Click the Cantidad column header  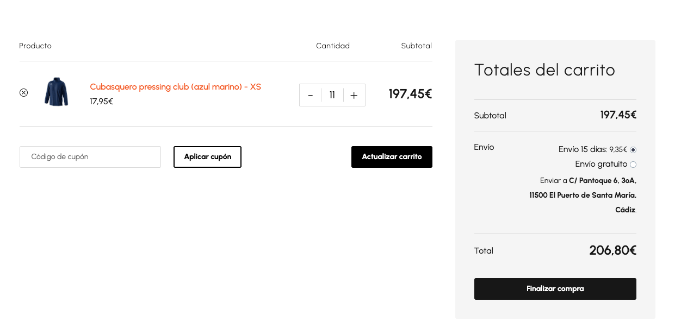(333, 46)
